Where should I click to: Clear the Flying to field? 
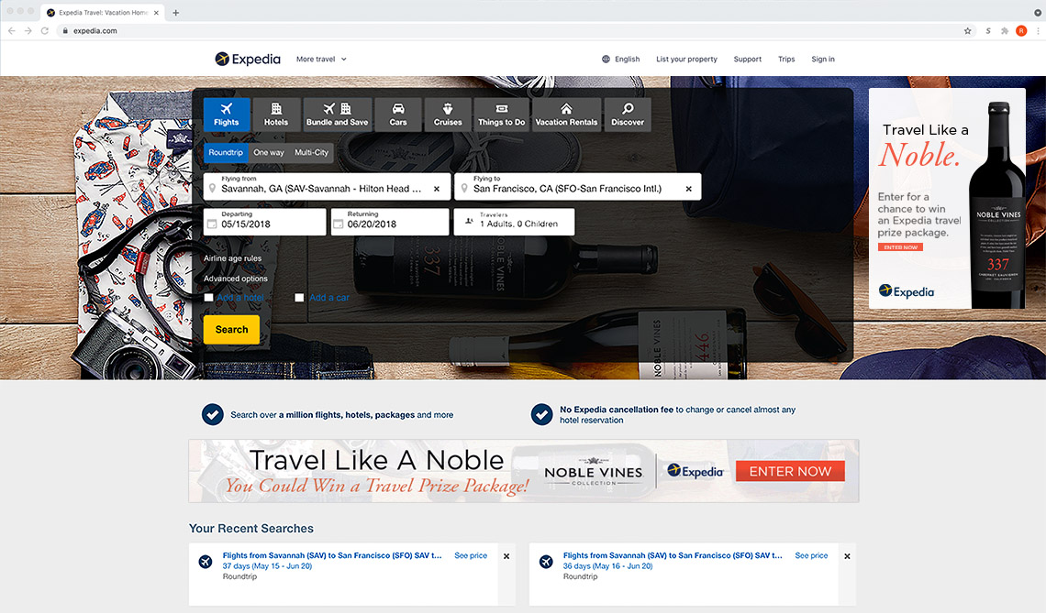[688, 190]
